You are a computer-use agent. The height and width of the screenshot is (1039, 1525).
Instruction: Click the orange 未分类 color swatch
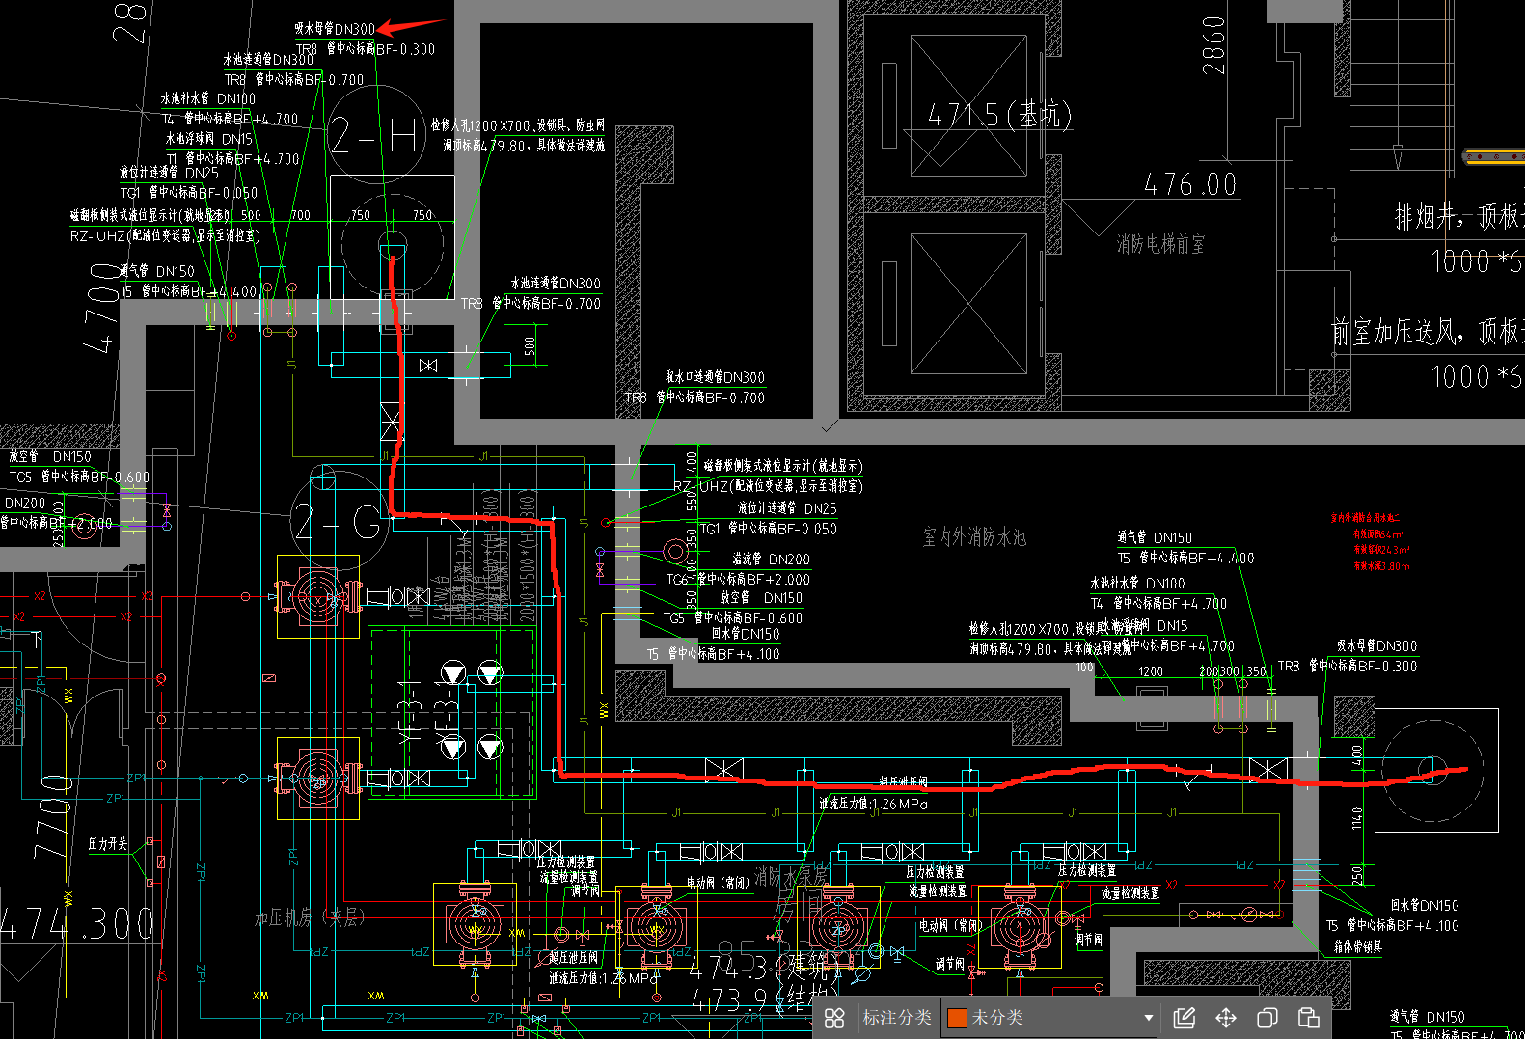[x=957, y=1018]
